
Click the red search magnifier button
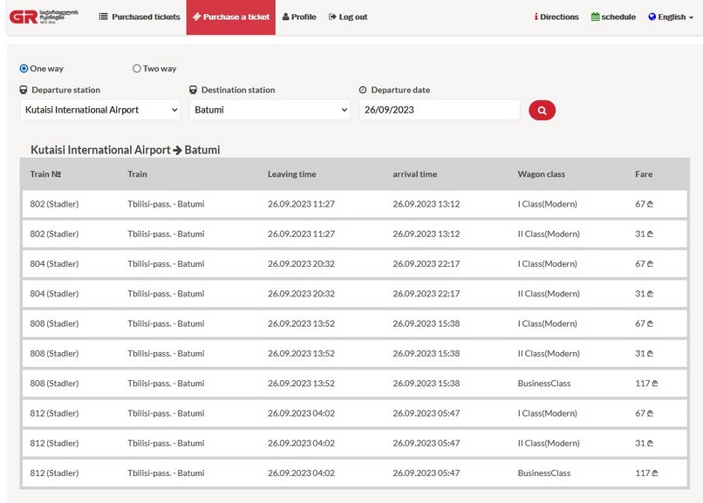[542, 110]
